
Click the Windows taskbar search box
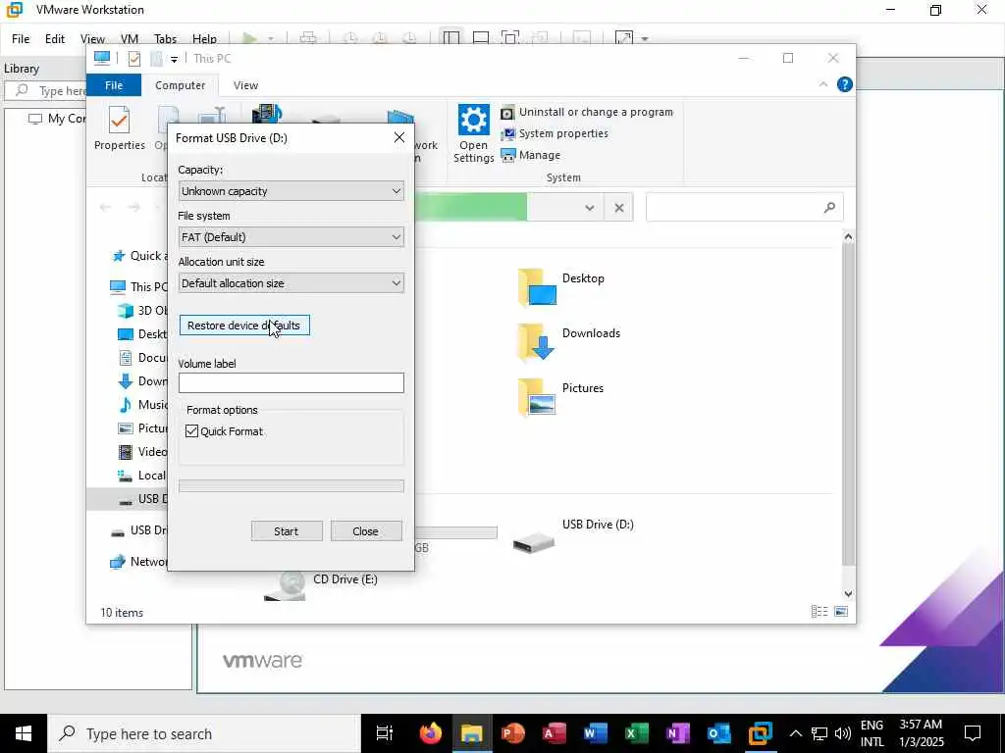(204, 733)
